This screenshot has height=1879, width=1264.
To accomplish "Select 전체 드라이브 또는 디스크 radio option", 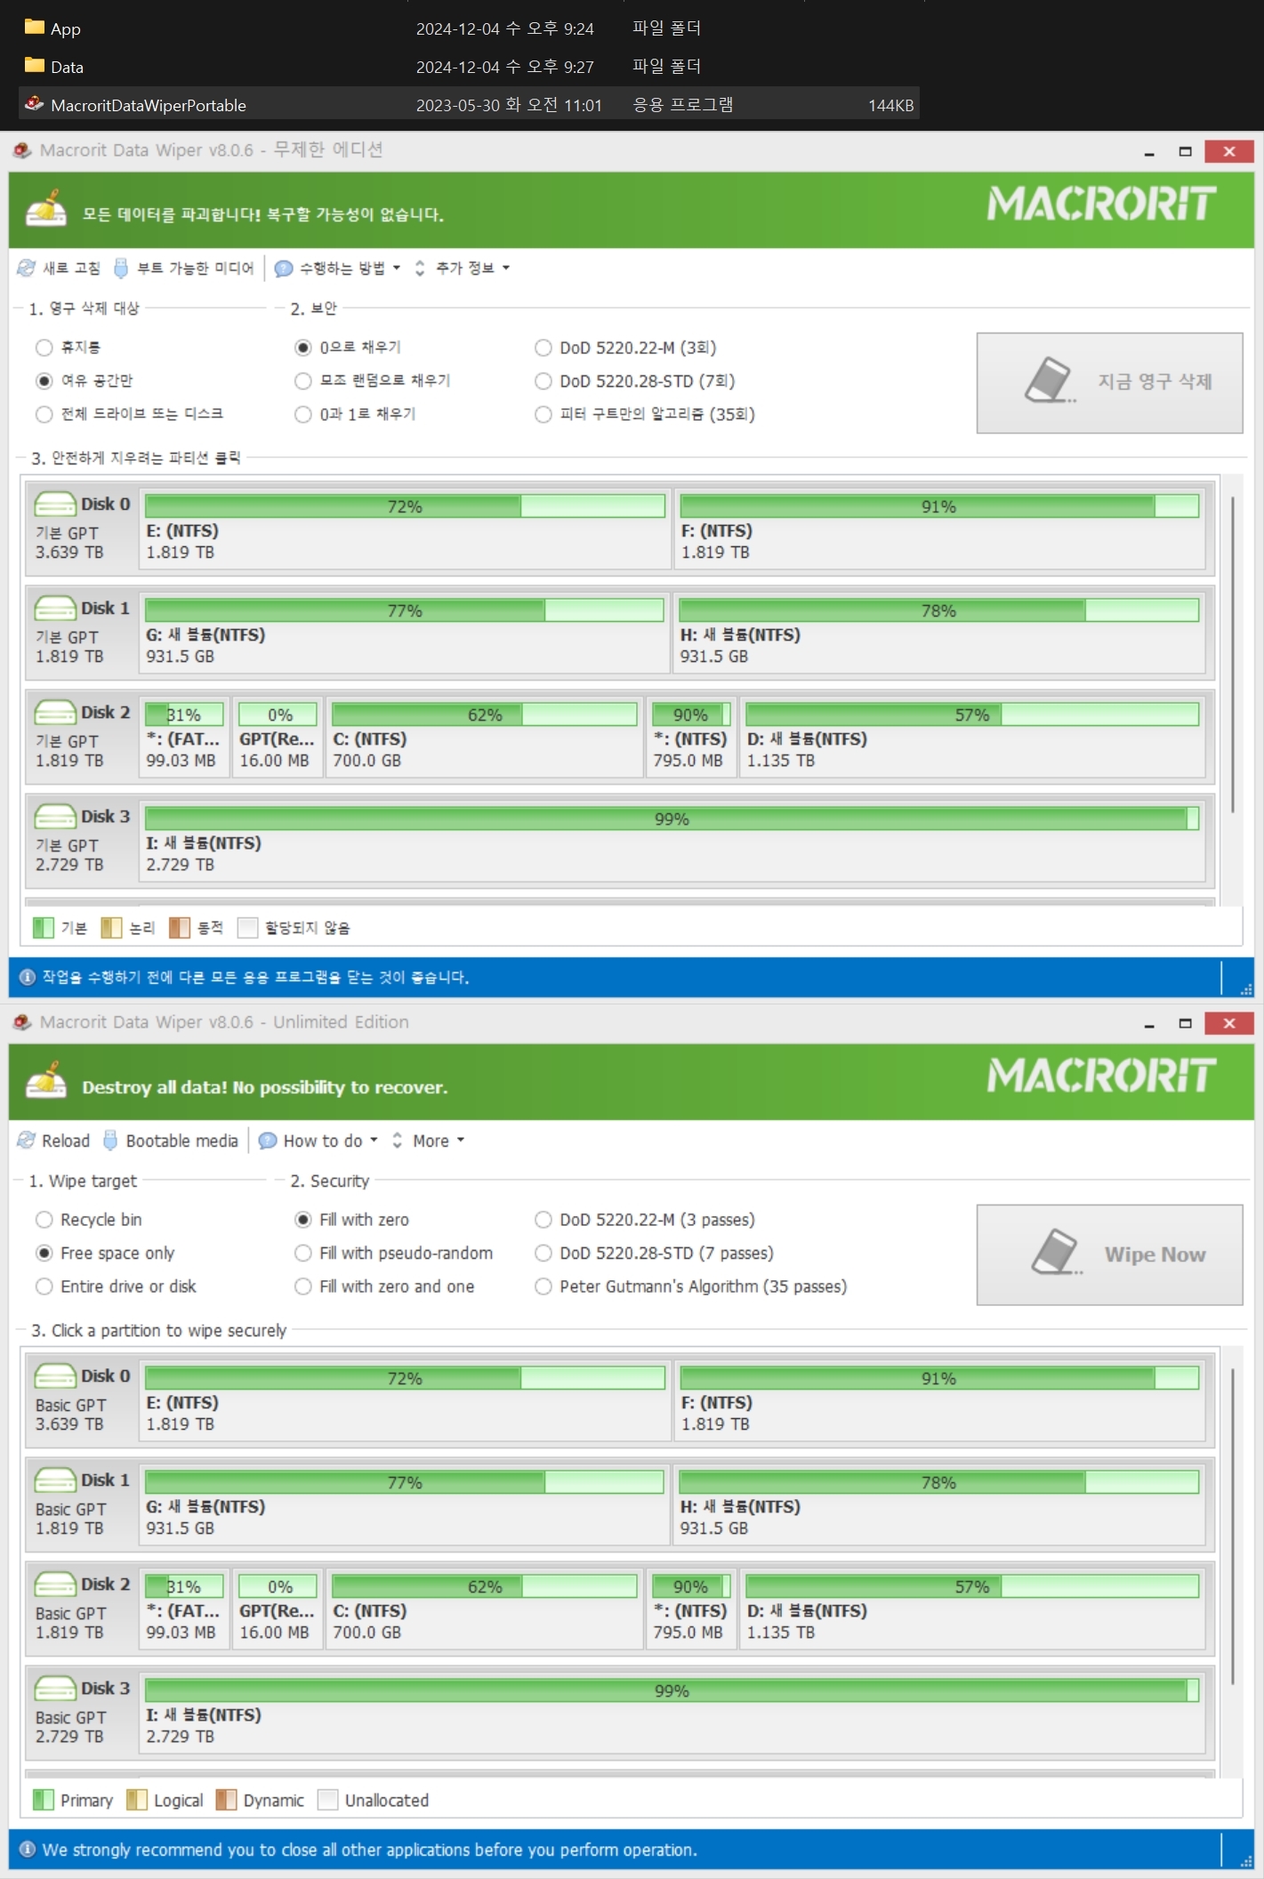I will tap(44, 414).
